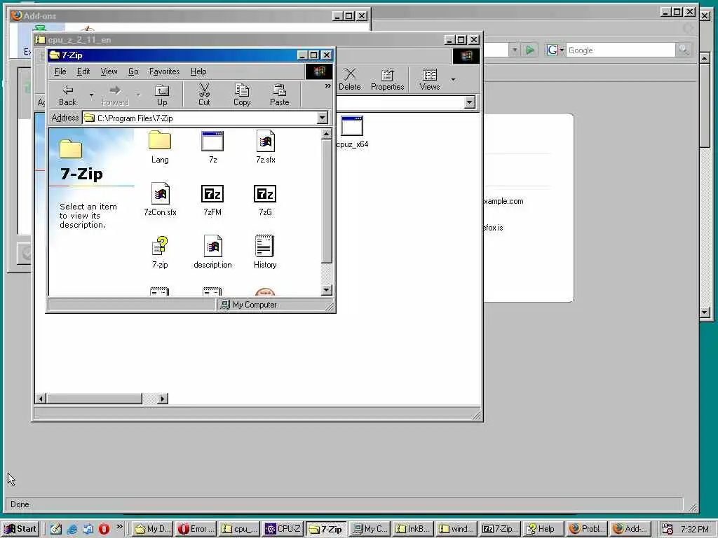Open the Edit menu
Viewport: 718px width, 538px height.
point(83,71)
